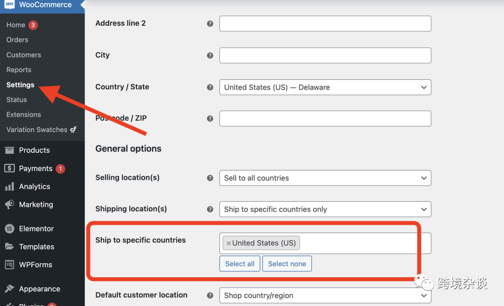
Task: Open the Templates folder icon
Action: click(x=10, y=247)
